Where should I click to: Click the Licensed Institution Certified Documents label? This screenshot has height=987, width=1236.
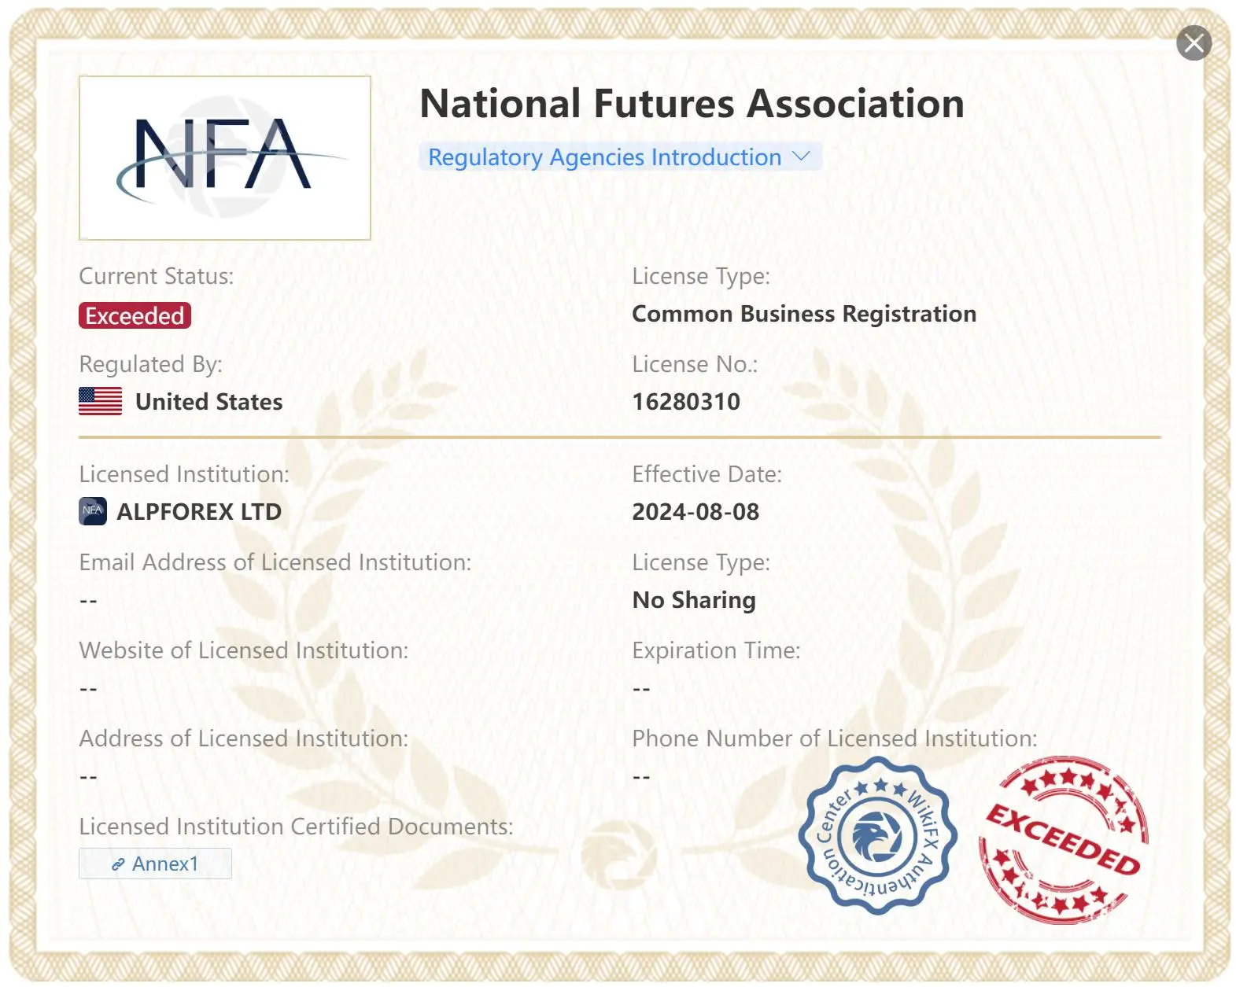click(296, 827)
